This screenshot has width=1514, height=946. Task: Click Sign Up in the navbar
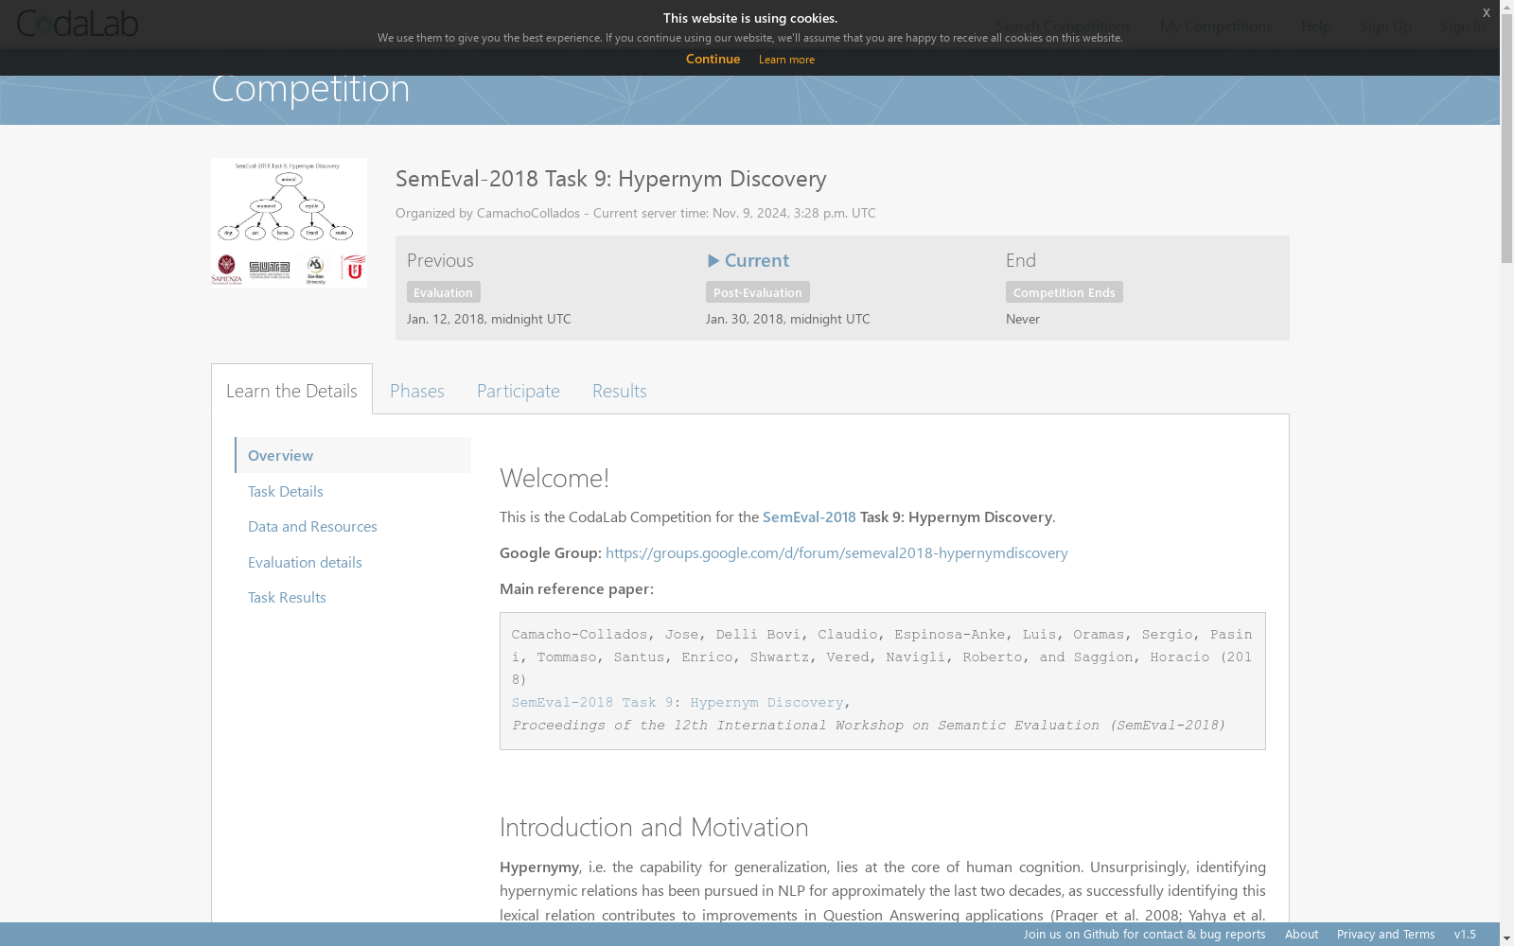point(1385,26)
